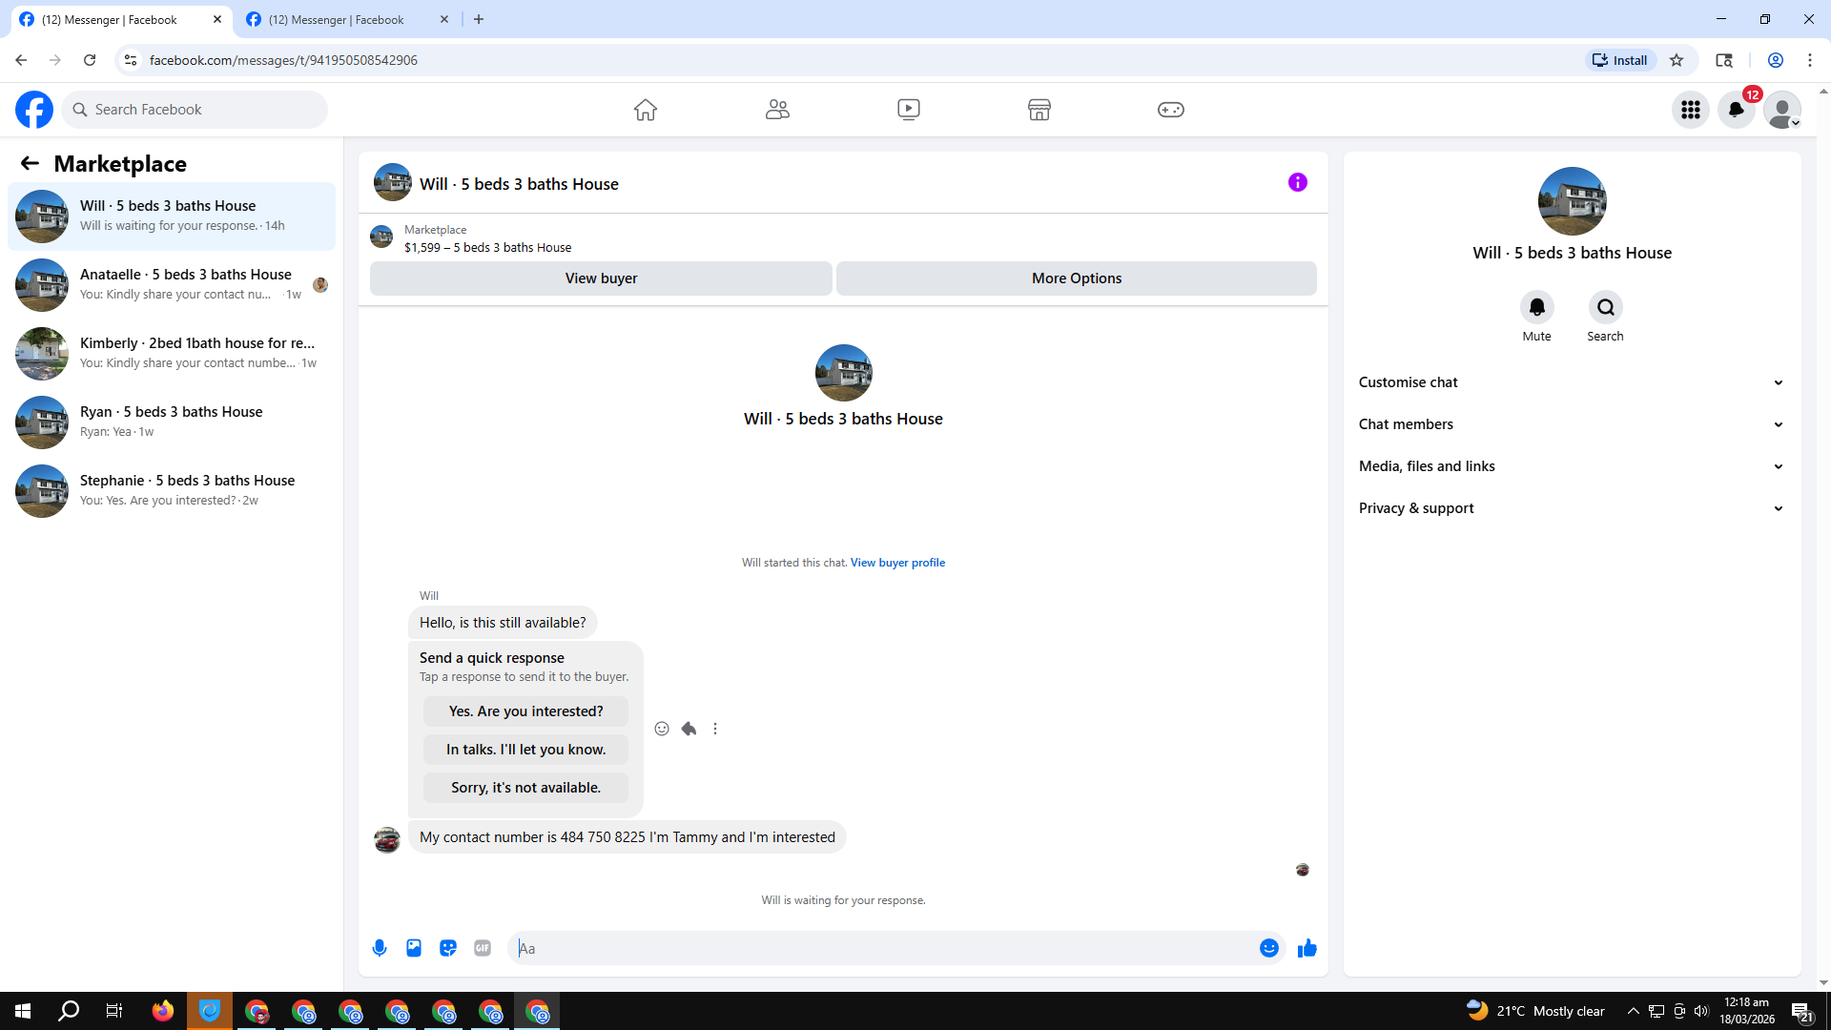
Task: Record a voice clip with microphone icon
Action: pyautogui.click(x=380, y=948)
